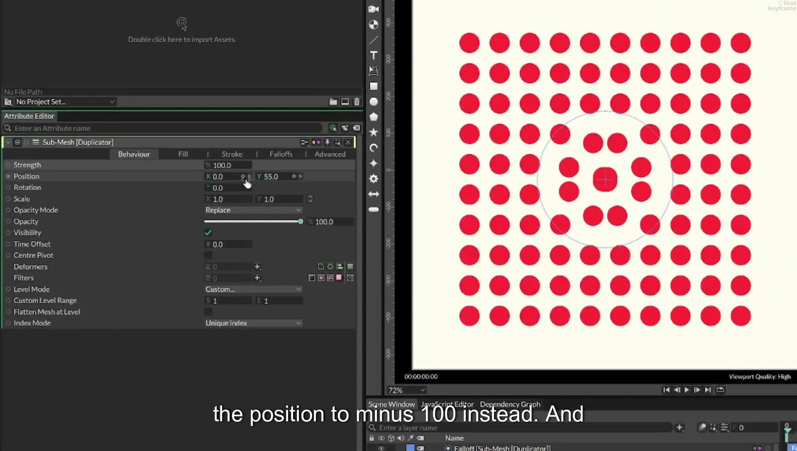Viewport: 797px width, 451px height.
Task: Switch to the Fill tab
Action: [183, 154]
